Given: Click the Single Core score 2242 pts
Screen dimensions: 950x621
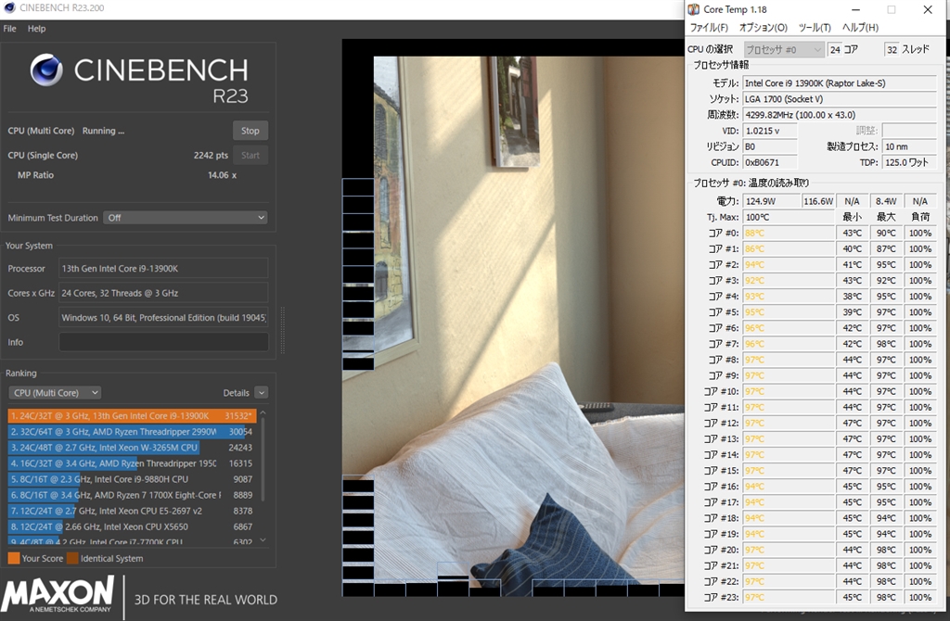Looking at the screenshot, I should [211, 156].
